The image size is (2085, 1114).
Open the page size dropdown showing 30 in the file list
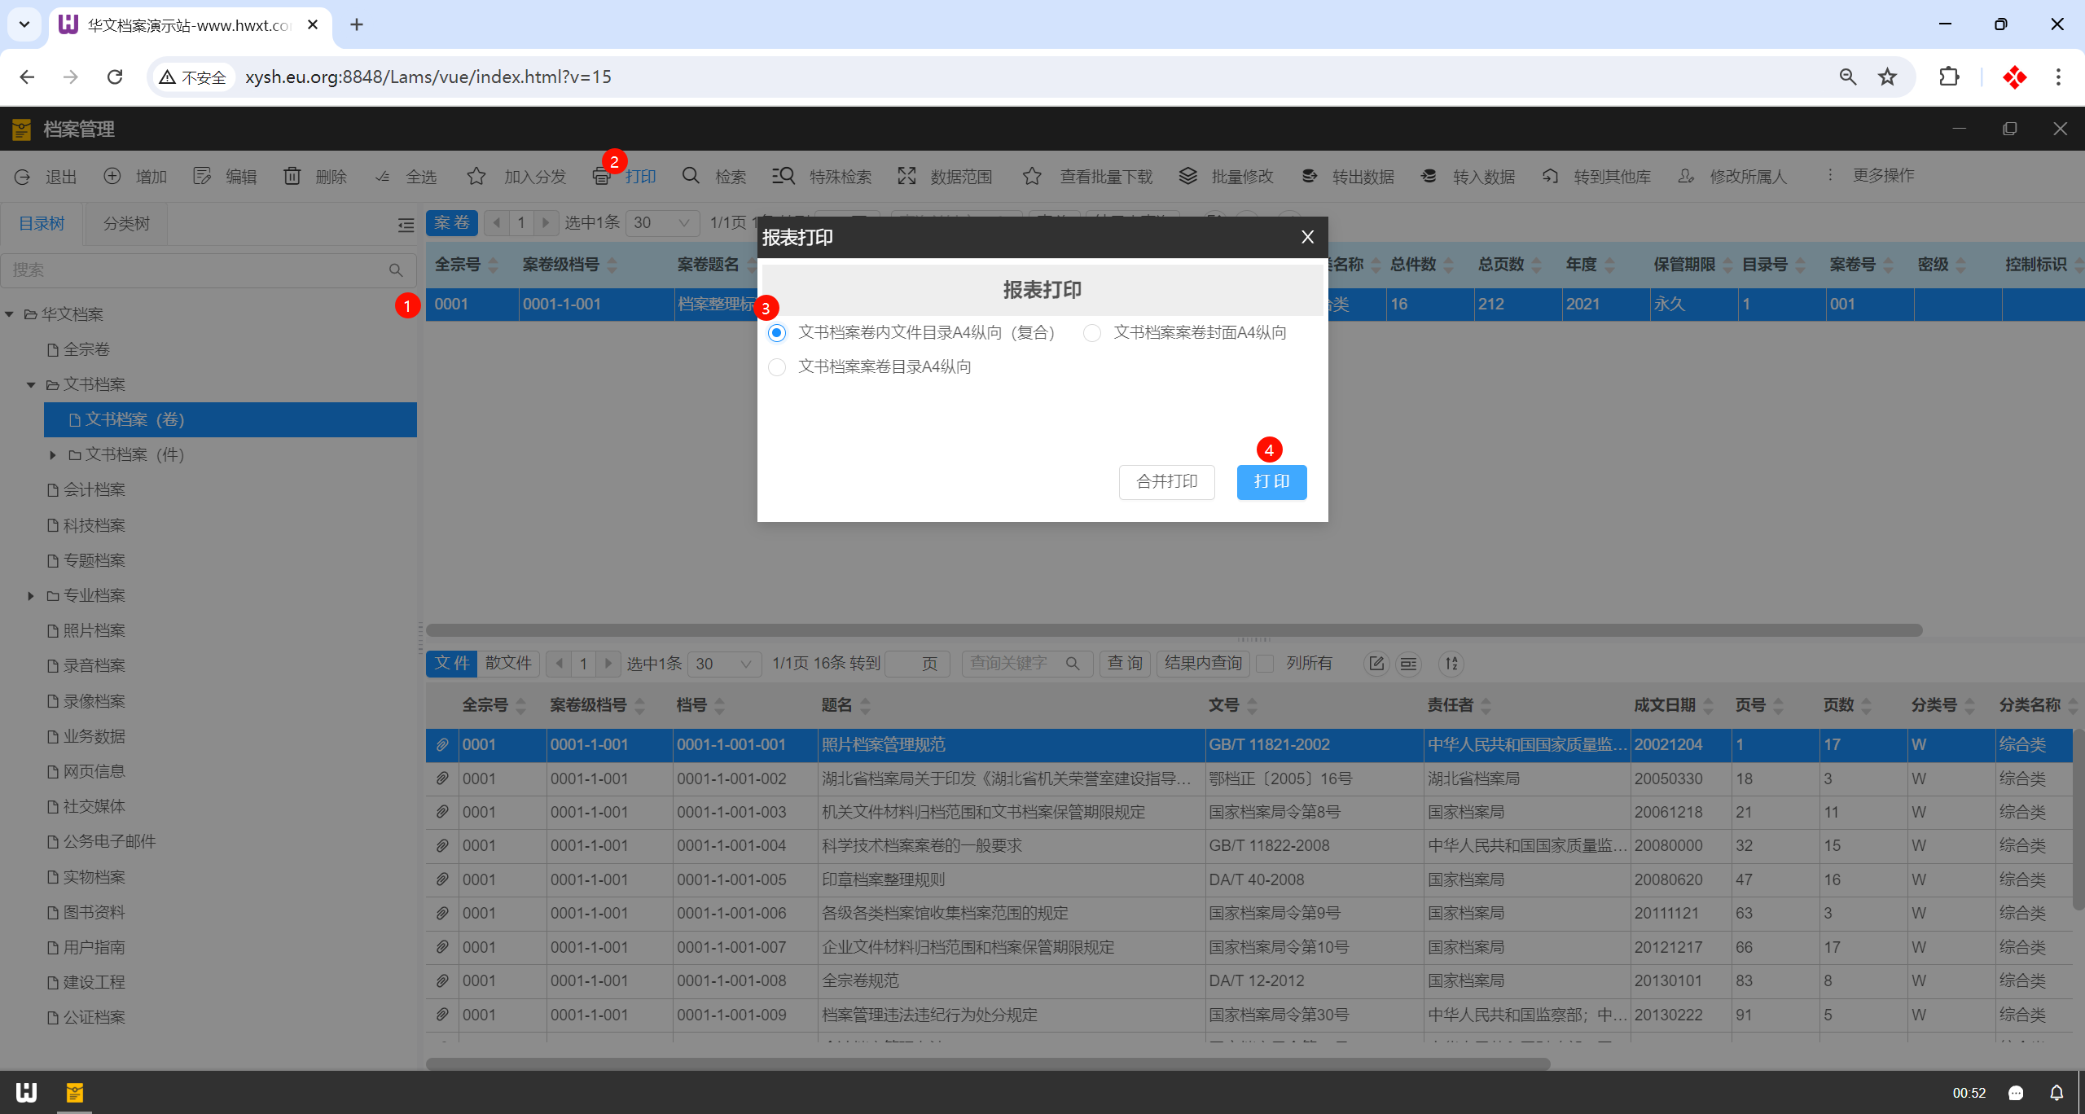click(723, 664)
